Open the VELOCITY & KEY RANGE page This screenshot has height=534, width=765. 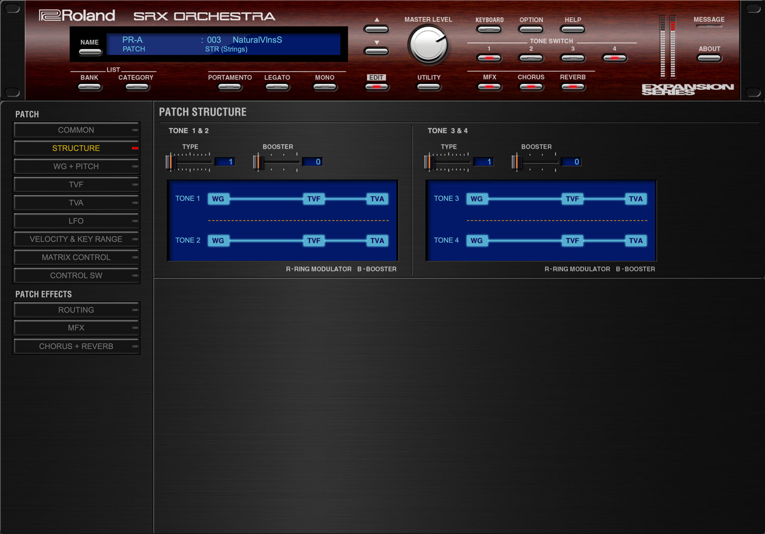pos(76,239)
